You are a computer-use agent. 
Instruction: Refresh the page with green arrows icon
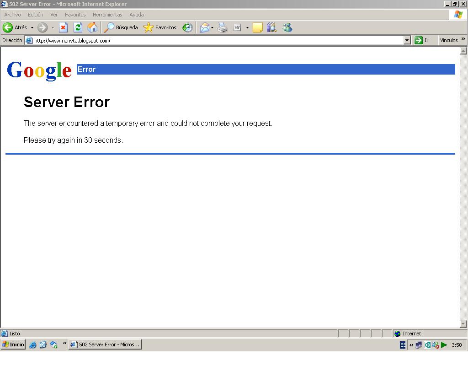click(78, 27)
